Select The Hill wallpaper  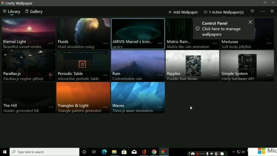[29, 97]
